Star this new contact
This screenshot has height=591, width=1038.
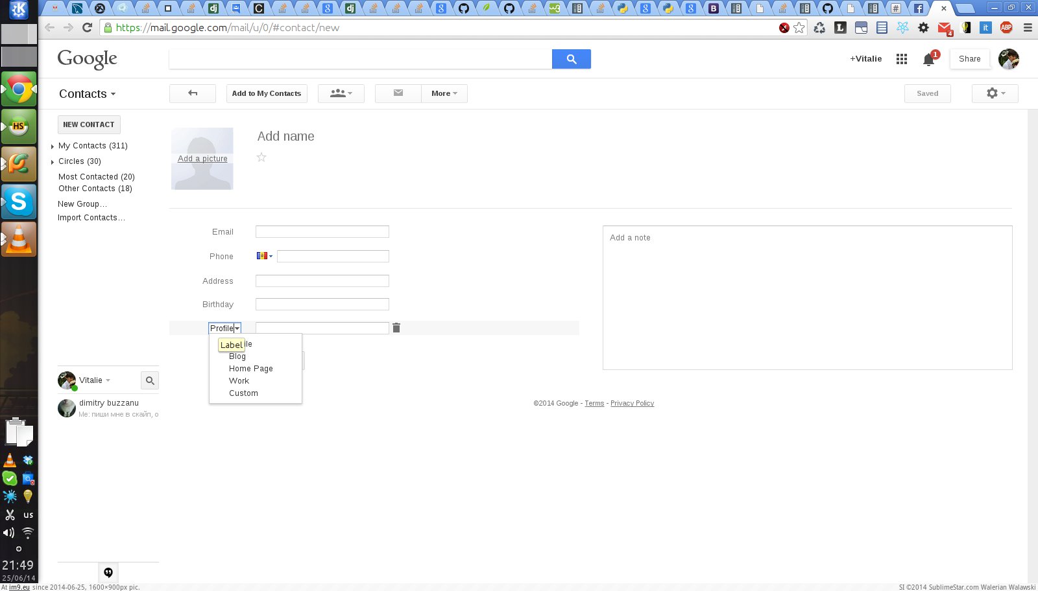coord(261,157)
